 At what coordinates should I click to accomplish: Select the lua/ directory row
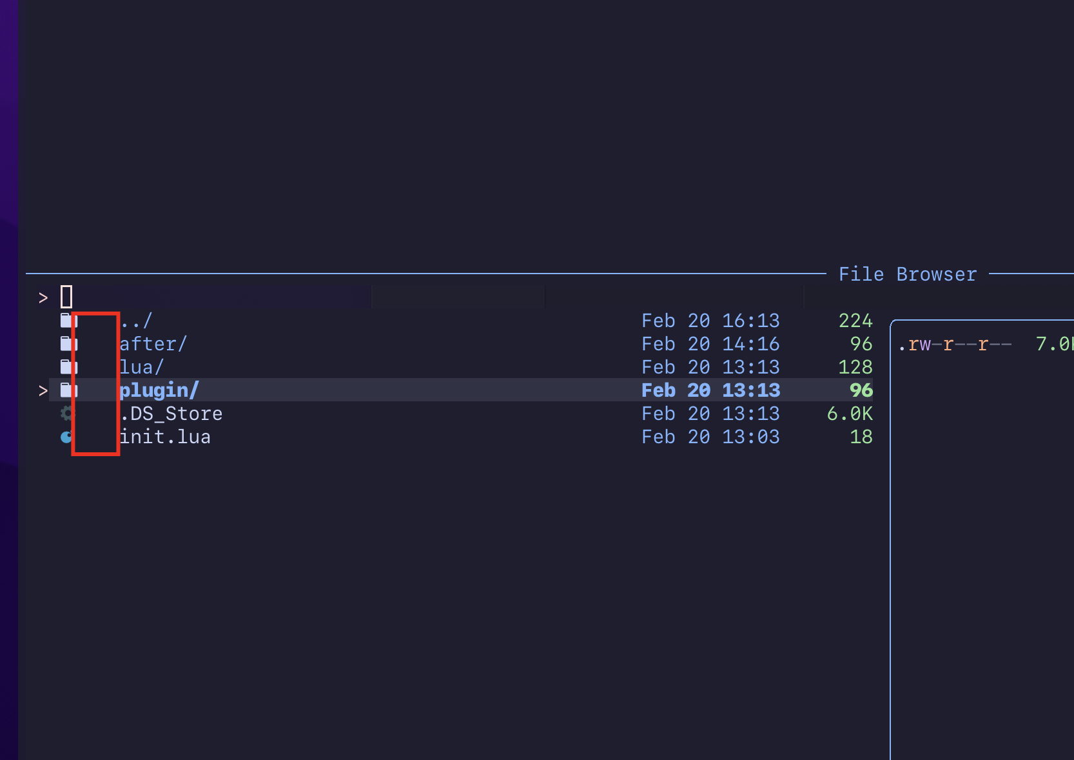[141, 366]
